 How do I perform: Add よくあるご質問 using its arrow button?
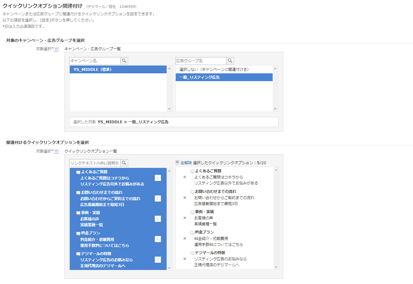158,178
